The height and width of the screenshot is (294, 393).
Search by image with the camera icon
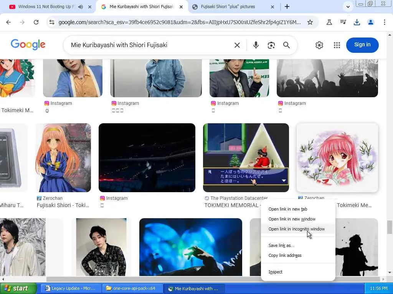pos(271,45)
